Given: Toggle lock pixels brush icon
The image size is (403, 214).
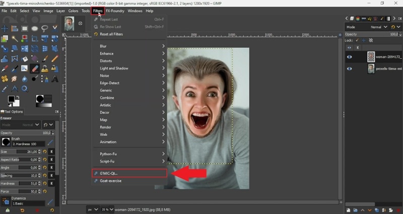Looking at the screenshot, I should (357, 40).
